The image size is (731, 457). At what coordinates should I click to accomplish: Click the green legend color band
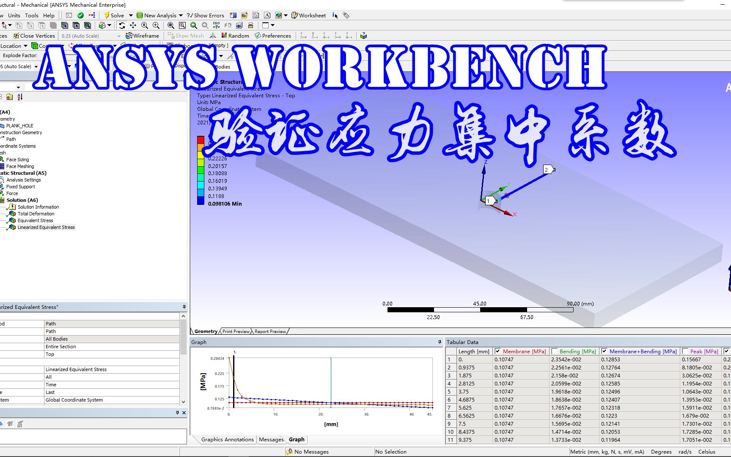point(201,170)
